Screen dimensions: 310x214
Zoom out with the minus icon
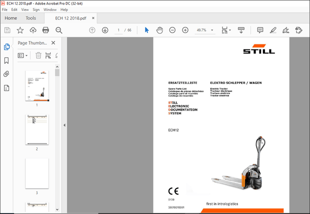tap(172, 30)
